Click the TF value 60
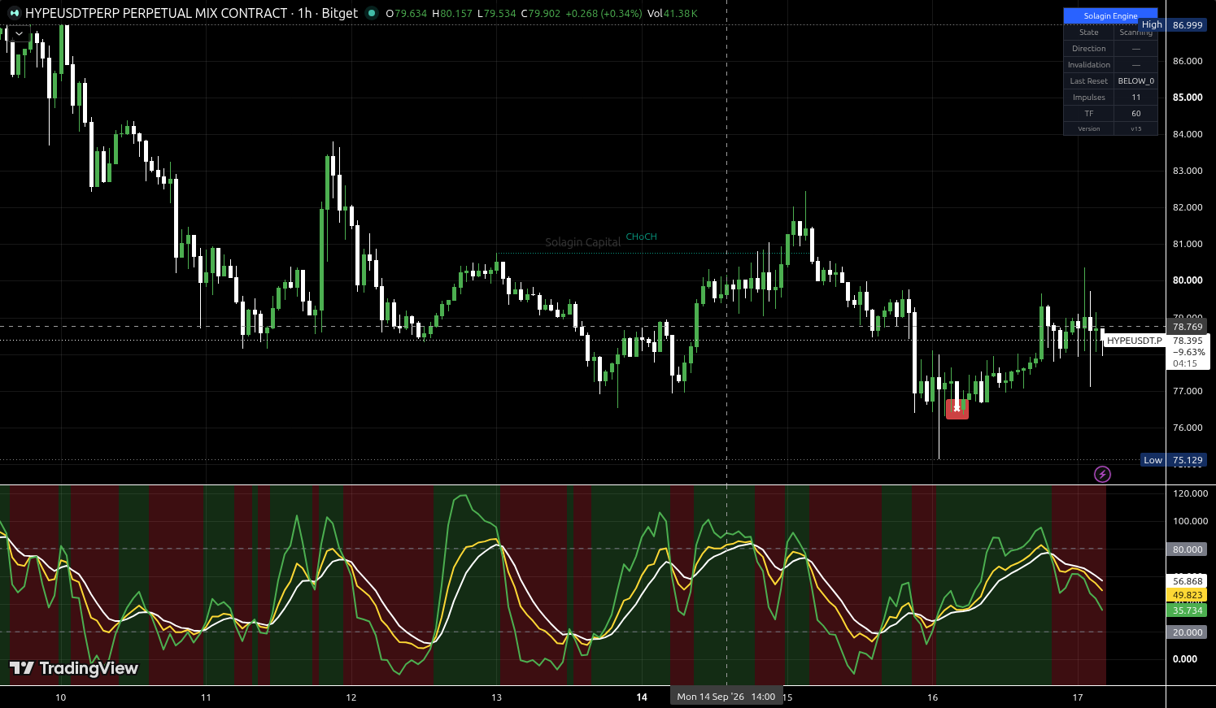The height and width of the screenshot is (708, 1216). (1136, 114)
